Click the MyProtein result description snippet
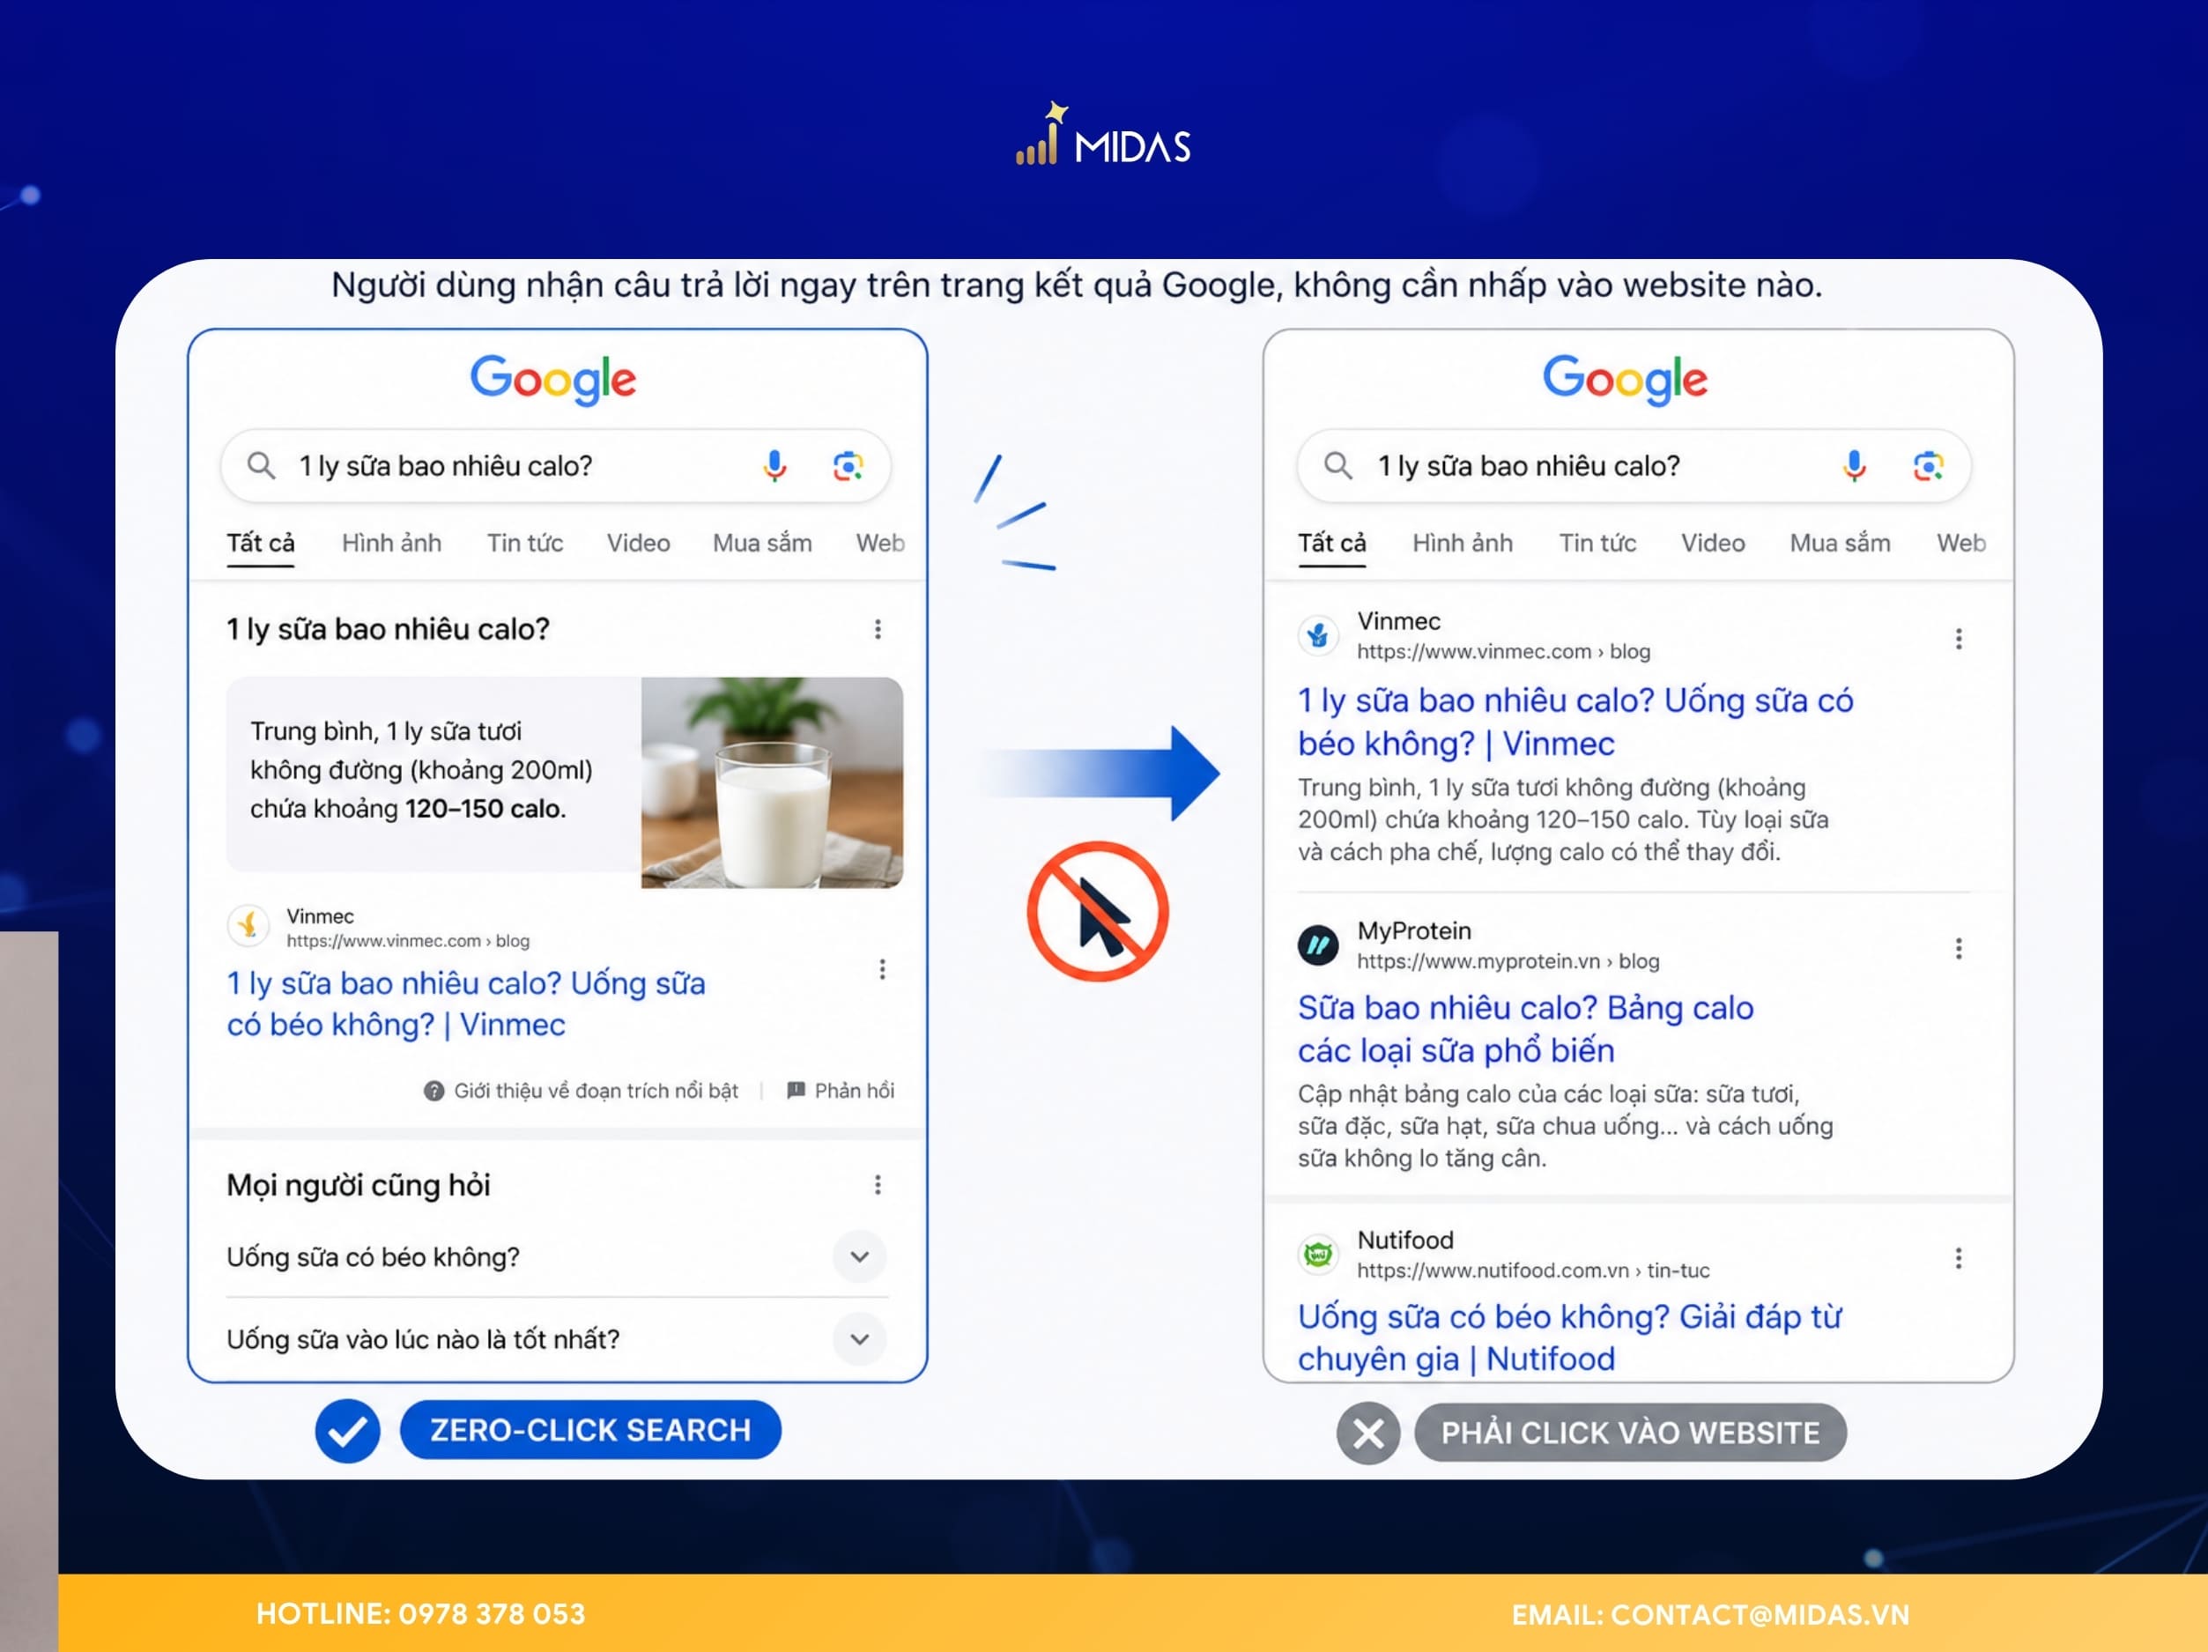 (1565, 1126)
